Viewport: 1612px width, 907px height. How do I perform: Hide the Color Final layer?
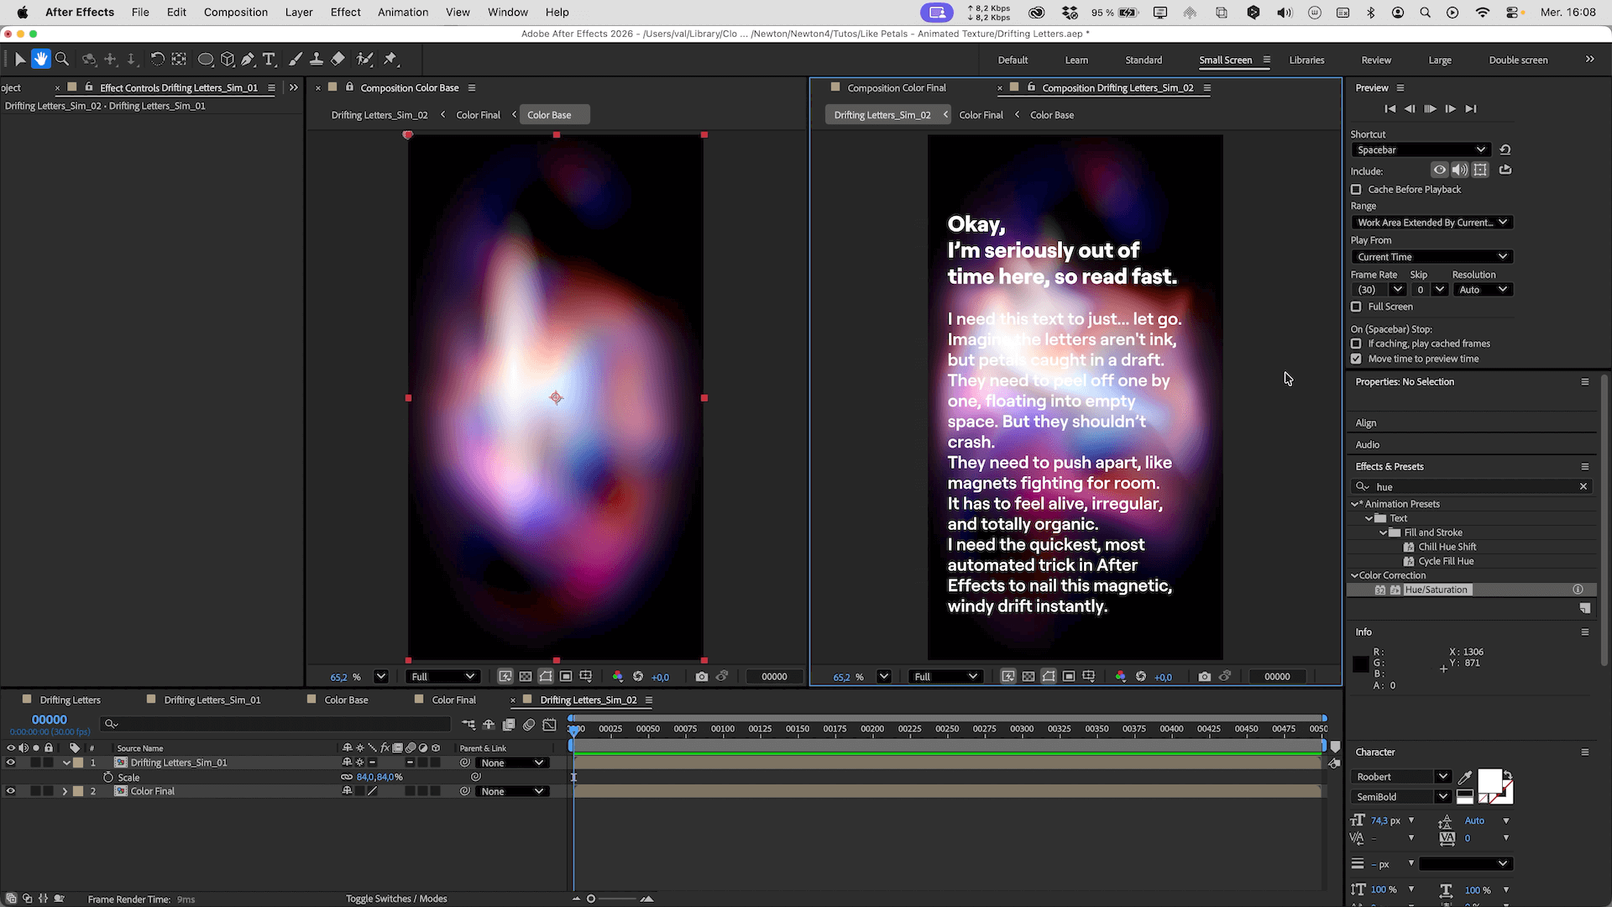(x=11, y=792)
